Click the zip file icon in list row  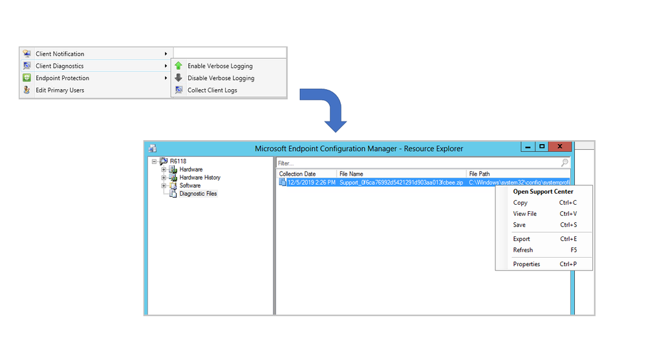(x=282, y=182)
